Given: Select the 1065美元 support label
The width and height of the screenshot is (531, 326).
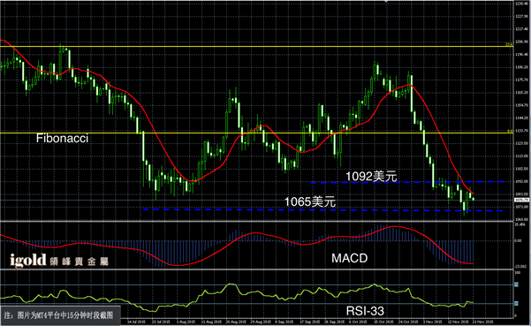Looking at the screenshot, I should 310,201.
